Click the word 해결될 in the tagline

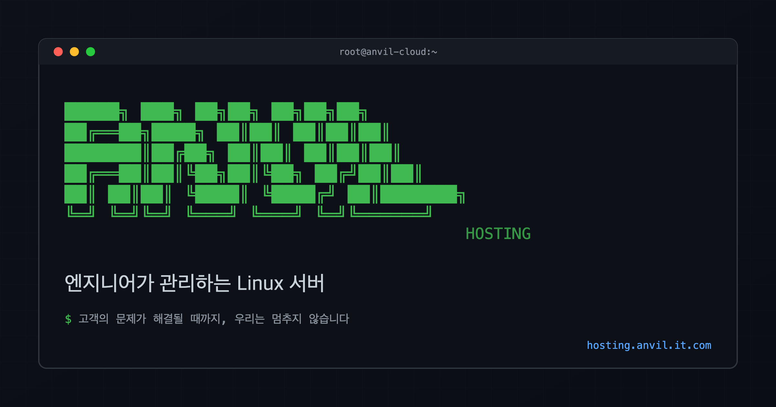(168, 319)
